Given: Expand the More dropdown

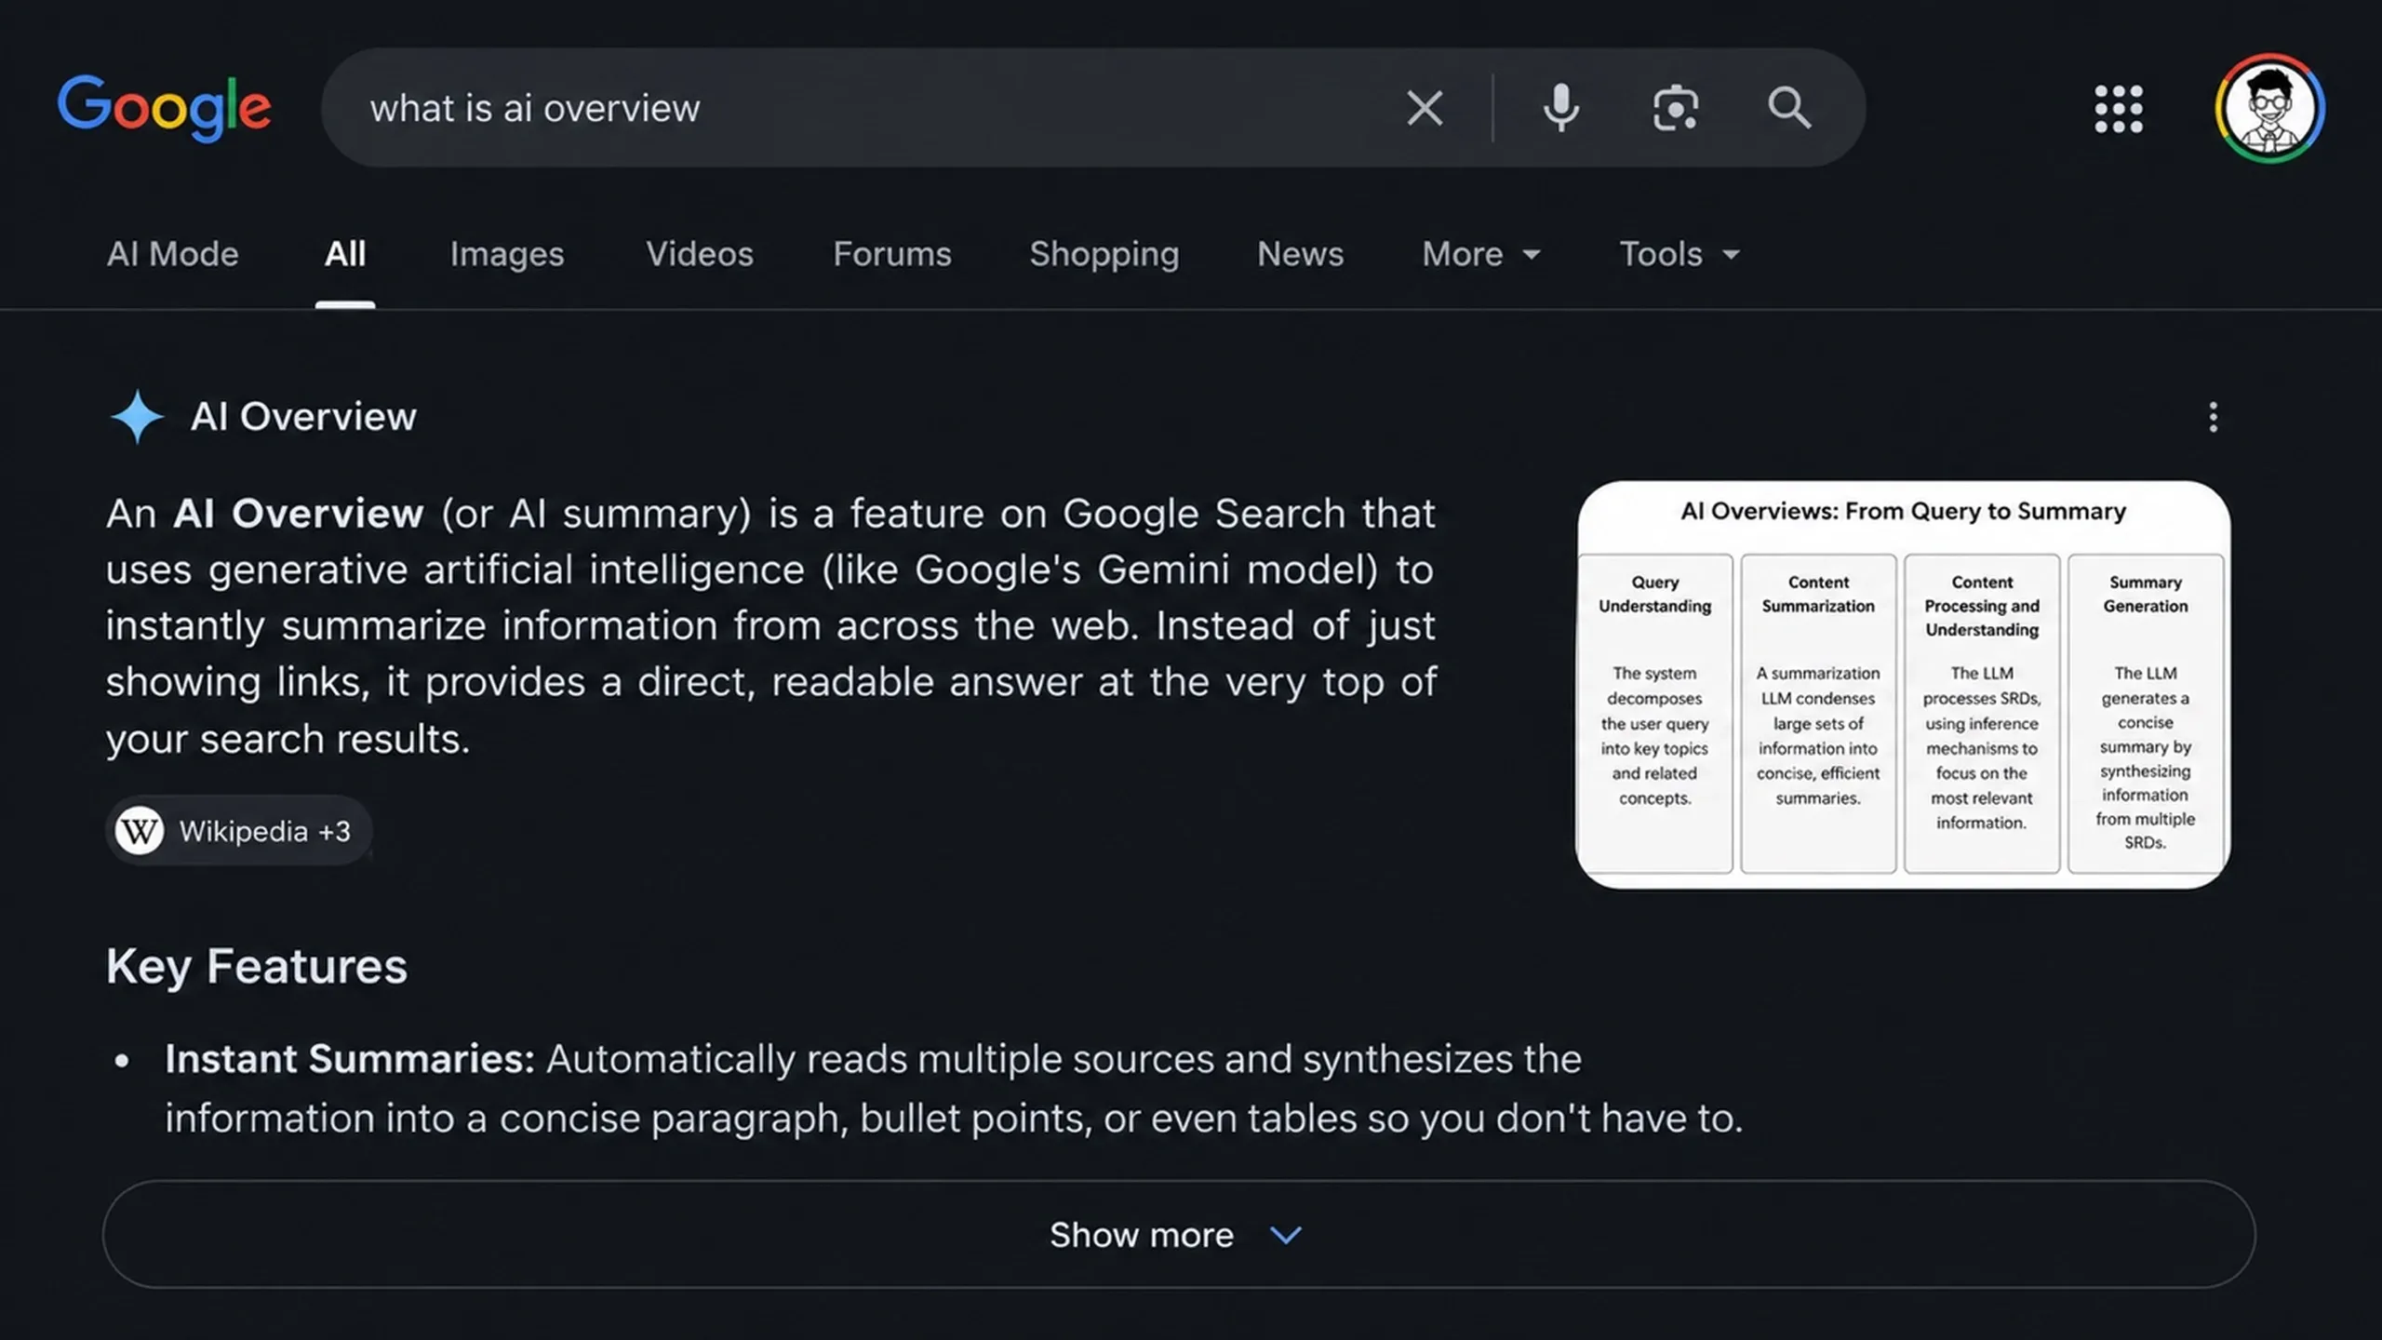Looking at the screenshot, I should (1480, 254).
